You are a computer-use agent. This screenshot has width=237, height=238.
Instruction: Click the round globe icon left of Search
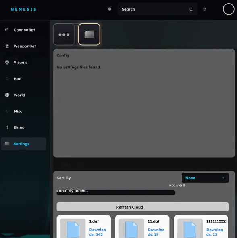110,9
